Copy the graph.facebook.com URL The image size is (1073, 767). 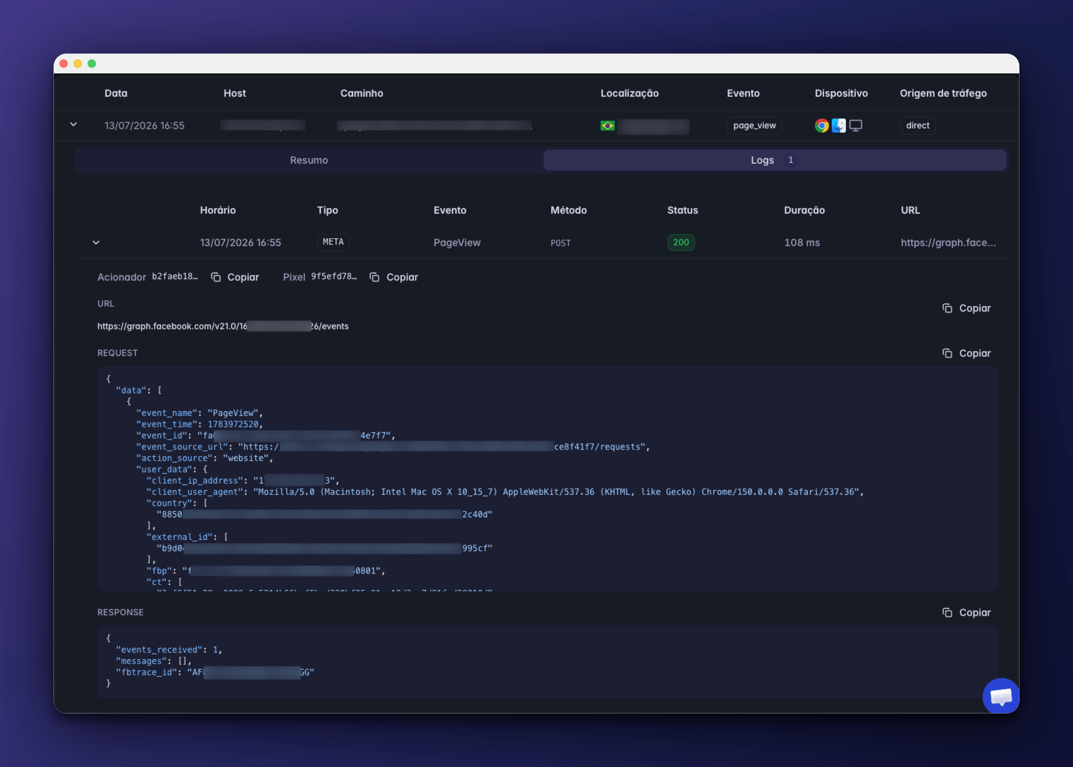point(966,308)
